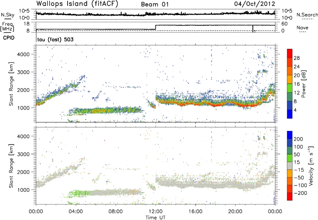Click the '12:00' time axis tick label
318x220 pixels.
click(155, 212)
